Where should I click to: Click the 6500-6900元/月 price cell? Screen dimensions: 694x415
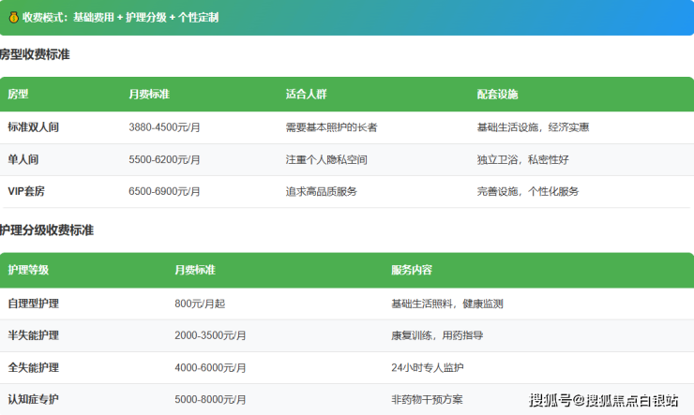coord(164,191)
